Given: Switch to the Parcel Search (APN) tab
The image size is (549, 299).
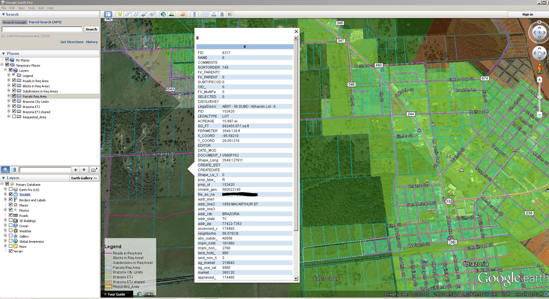Looking at the screenshot, I should [x=45, y=22].
